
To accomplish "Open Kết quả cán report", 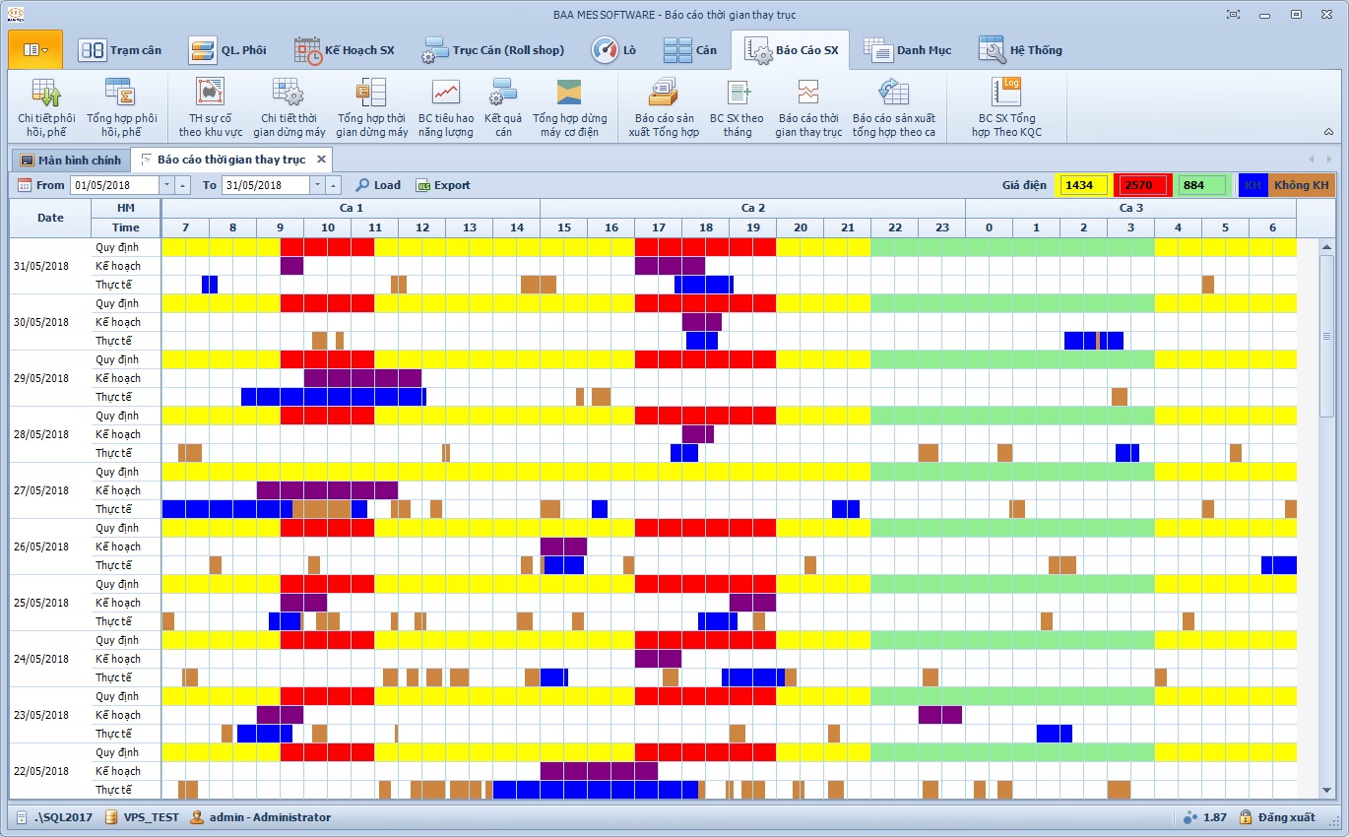I will click(x=503, y=108).
